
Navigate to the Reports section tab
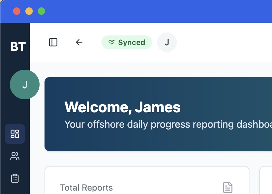click(x=15, y=178)
